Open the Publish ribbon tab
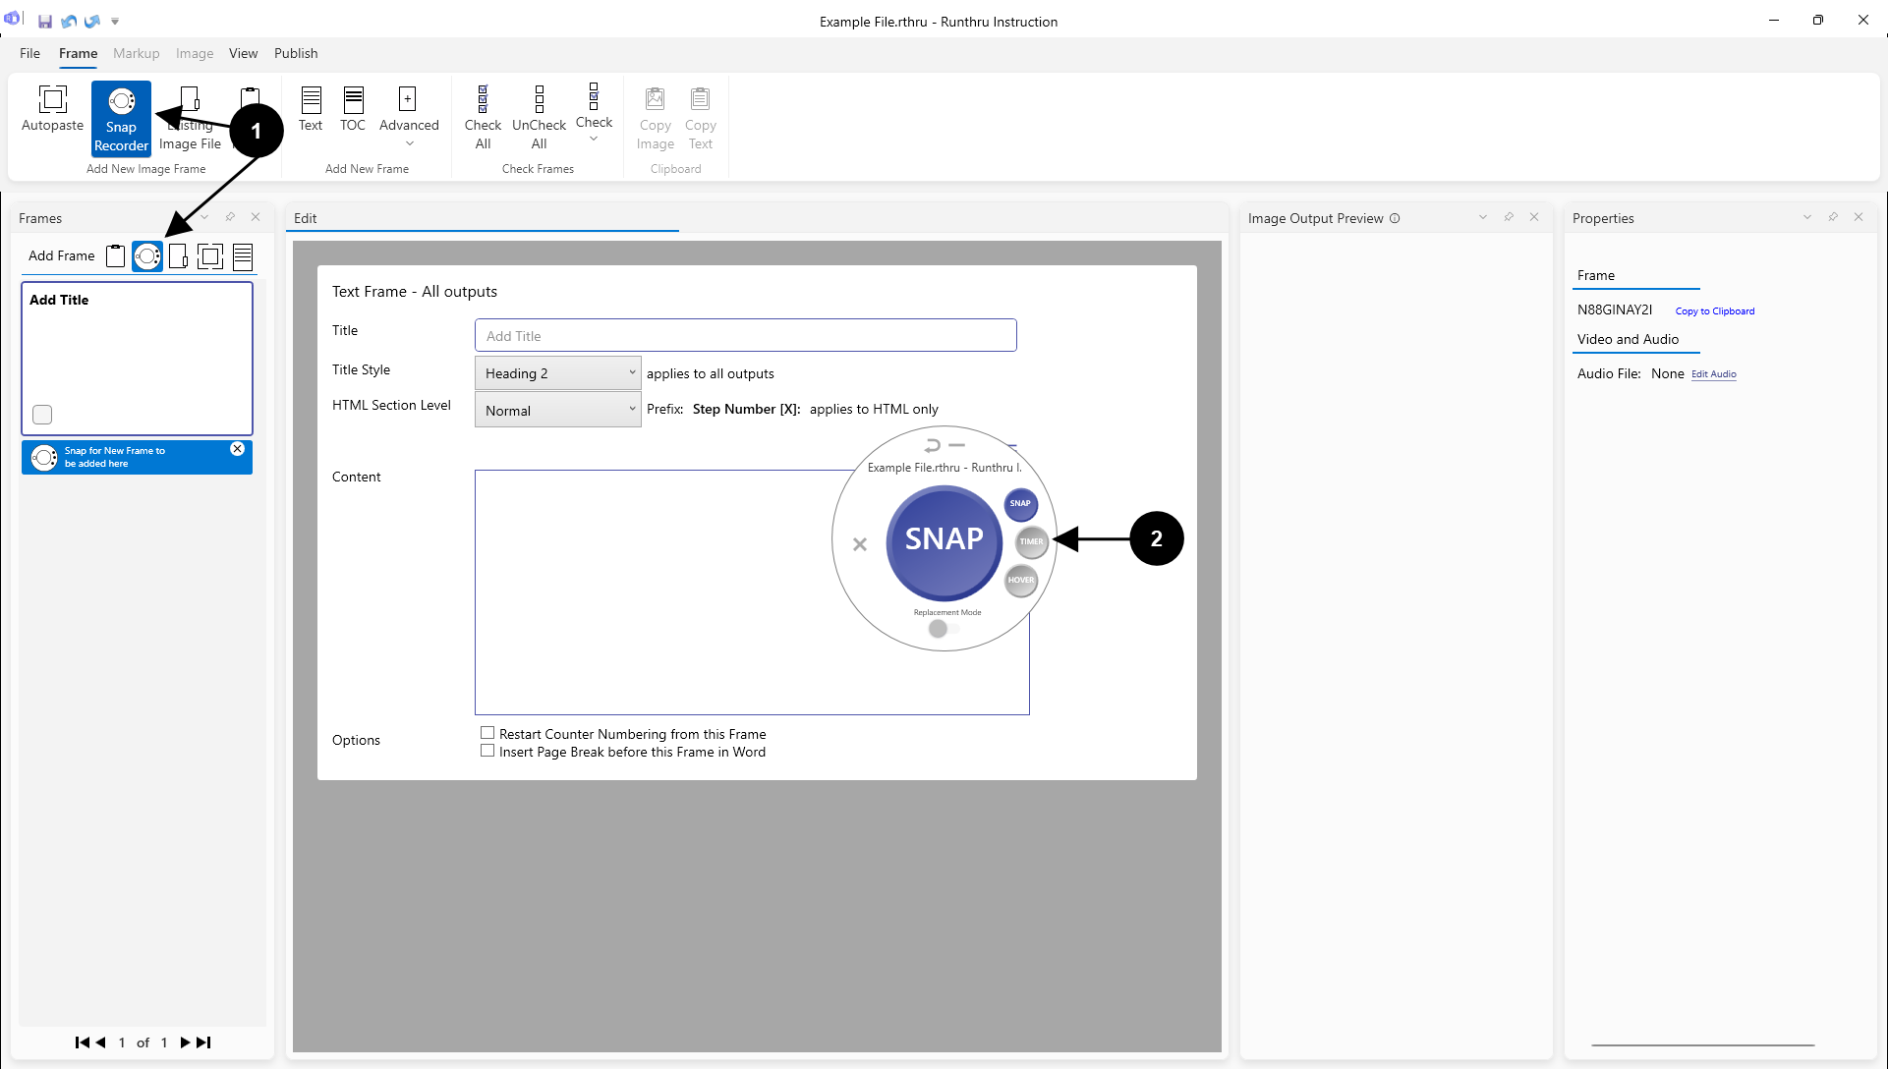The height and width of the screenshot is (1070, 1889). click(x=296, y=53)
